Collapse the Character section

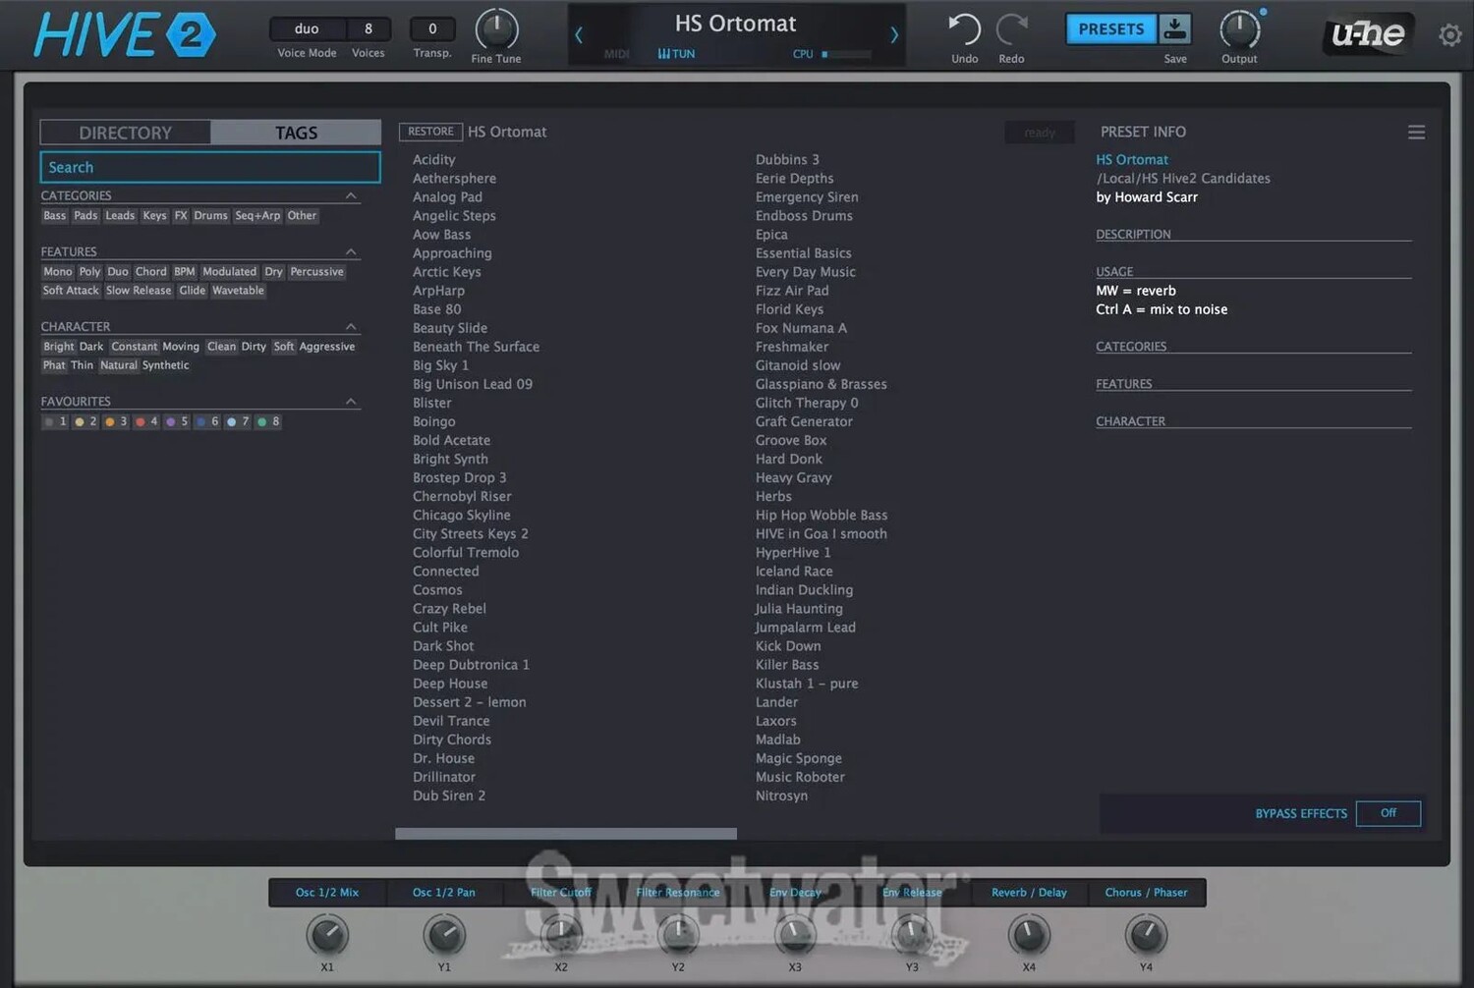pyautogui.click(x=351, y=327)
